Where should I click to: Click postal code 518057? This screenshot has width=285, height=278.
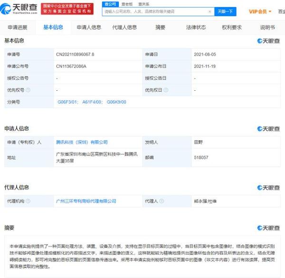(x=201, y=157)
